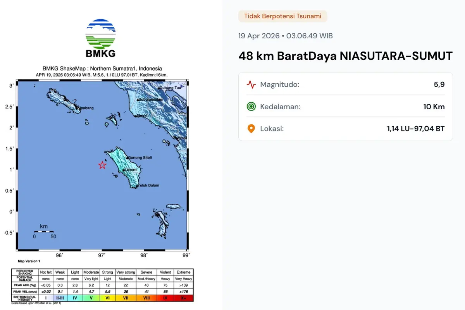Click the Lahomi label on the map
Image resolution: width=465 pixels, height=310 pixels.
(131, 170)
